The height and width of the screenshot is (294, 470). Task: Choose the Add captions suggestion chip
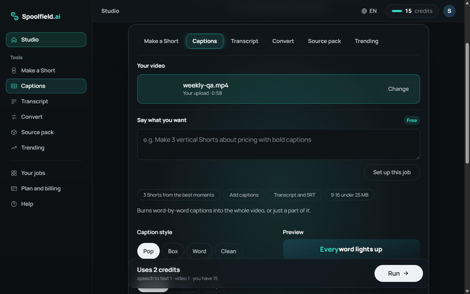(244, 195)
